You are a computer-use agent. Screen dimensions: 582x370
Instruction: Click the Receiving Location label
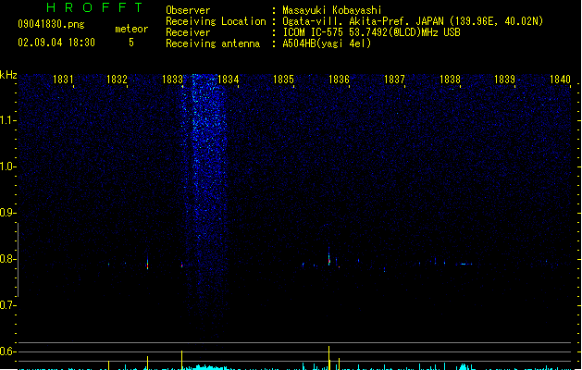coord(216,21)
